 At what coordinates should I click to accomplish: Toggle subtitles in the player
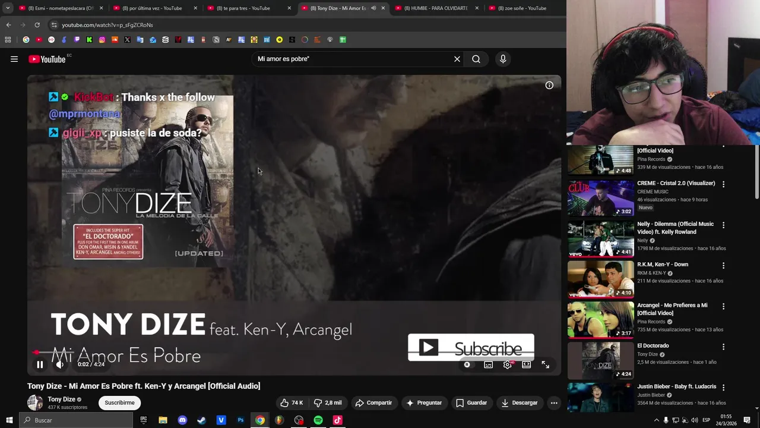tap(488, 364)
